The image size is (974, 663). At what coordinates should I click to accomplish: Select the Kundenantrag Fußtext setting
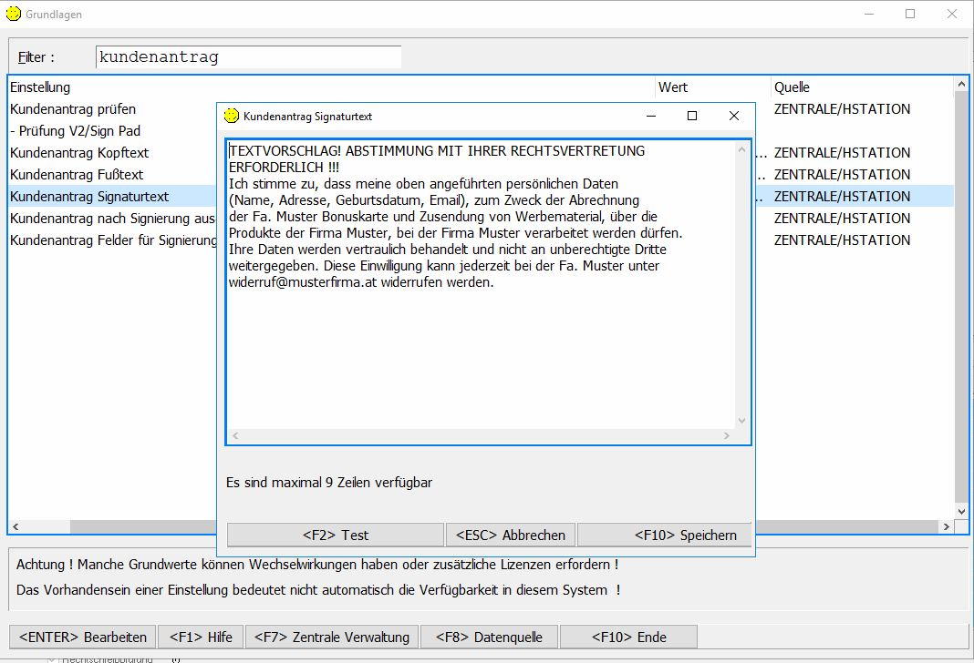tap(77, 175)
